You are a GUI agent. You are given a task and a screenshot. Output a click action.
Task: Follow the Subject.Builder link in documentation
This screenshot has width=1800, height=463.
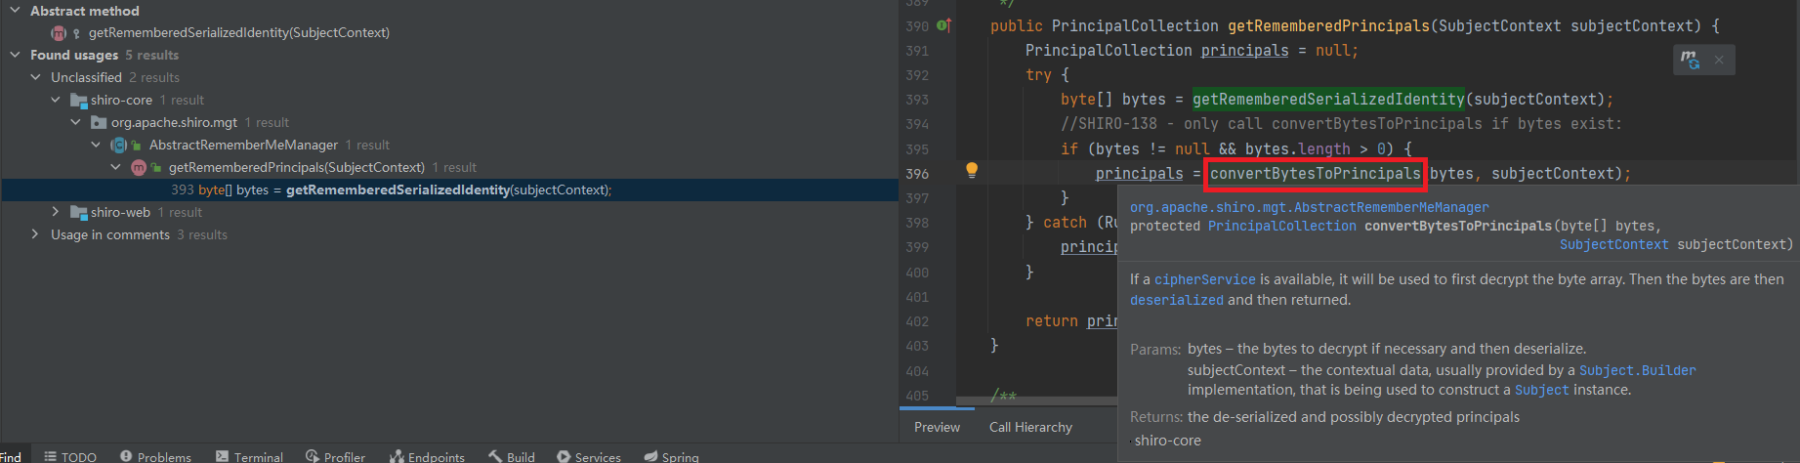click(x=1637, y=370)
